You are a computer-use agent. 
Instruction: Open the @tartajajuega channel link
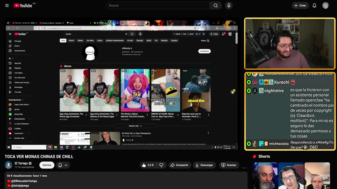click(20, 186)
